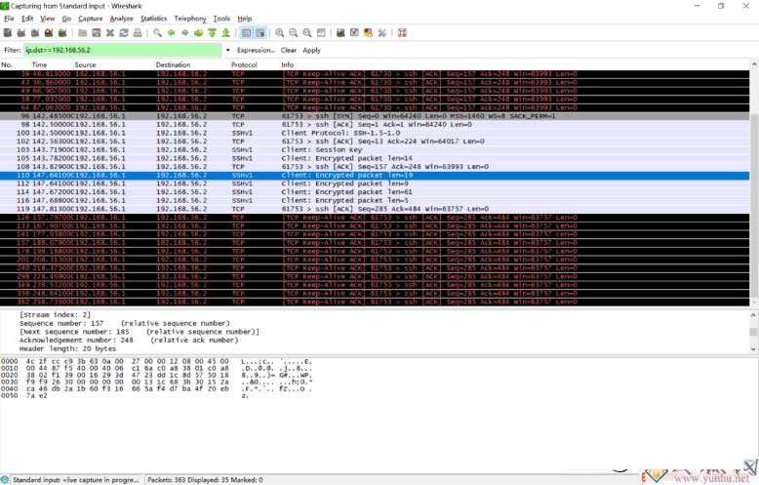Click the Help lifebuoy toolbar icon
759x485 pixels.
(402, 32)
